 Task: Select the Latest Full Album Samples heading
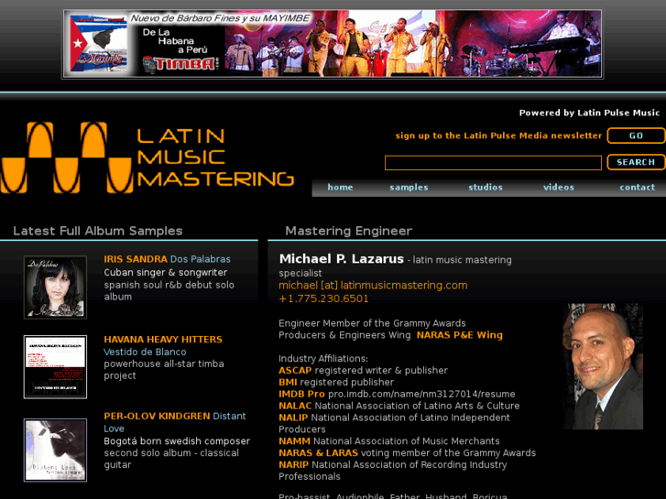tap(98, 231)
